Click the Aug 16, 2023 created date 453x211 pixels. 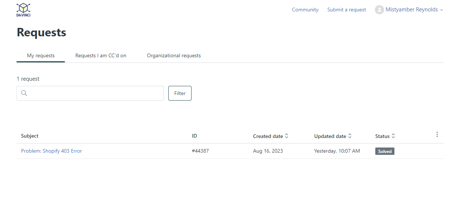pyautogui.click(x=268, y=151)
